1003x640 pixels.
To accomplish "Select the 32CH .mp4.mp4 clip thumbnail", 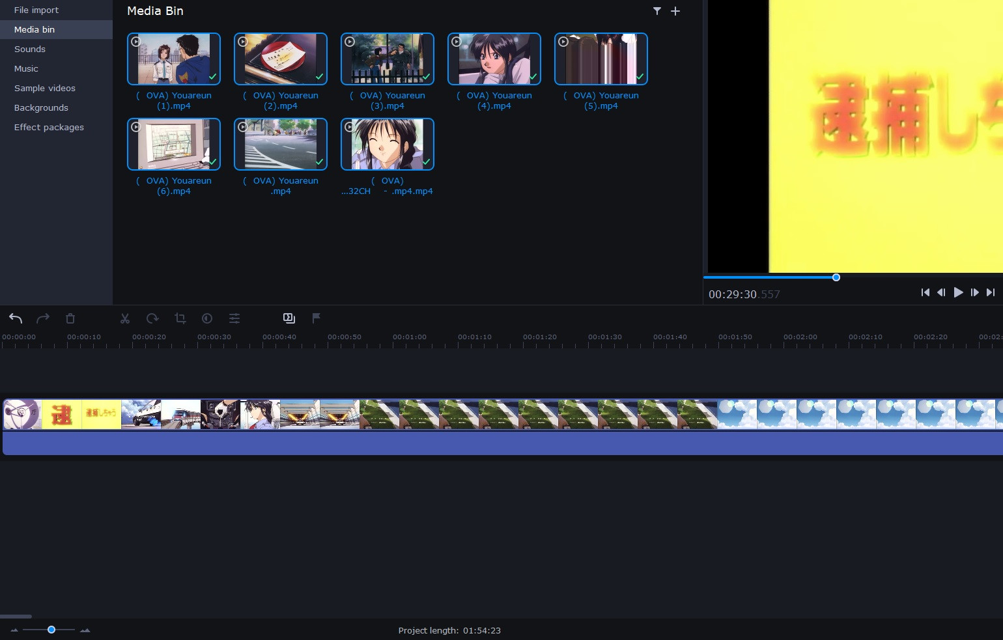I will (x=388, y=145).
